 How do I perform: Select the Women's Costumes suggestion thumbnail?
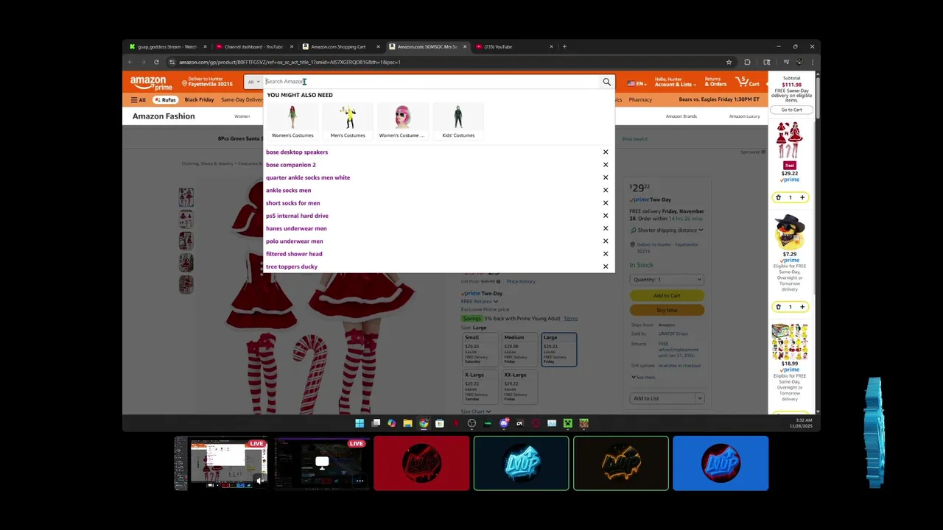292,121
